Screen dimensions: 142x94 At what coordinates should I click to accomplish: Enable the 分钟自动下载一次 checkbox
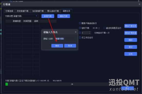click(80, 33)
